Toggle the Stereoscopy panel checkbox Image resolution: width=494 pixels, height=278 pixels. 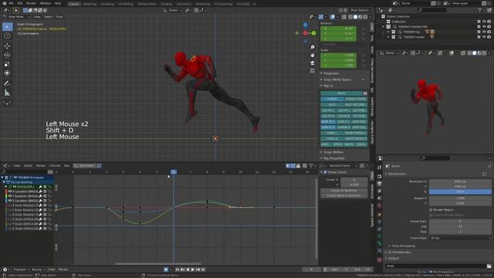pos(390,253)
